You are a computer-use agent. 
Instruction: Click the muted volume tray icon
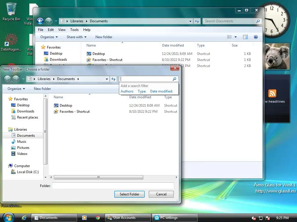253,218
